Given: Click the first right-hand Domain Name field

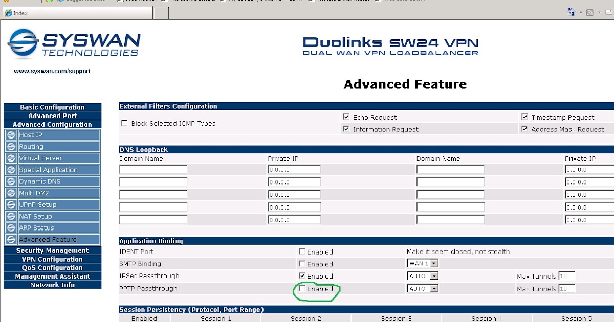Looking at the screenshot, I should pyautogui.click(x=450, y=169).
